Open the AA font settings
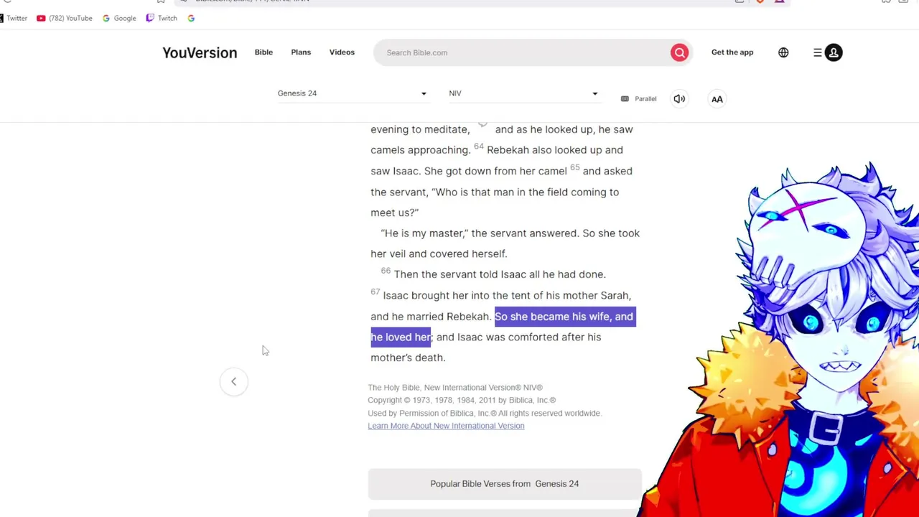Screen dimensions: 919x517 tap(717, 99)
